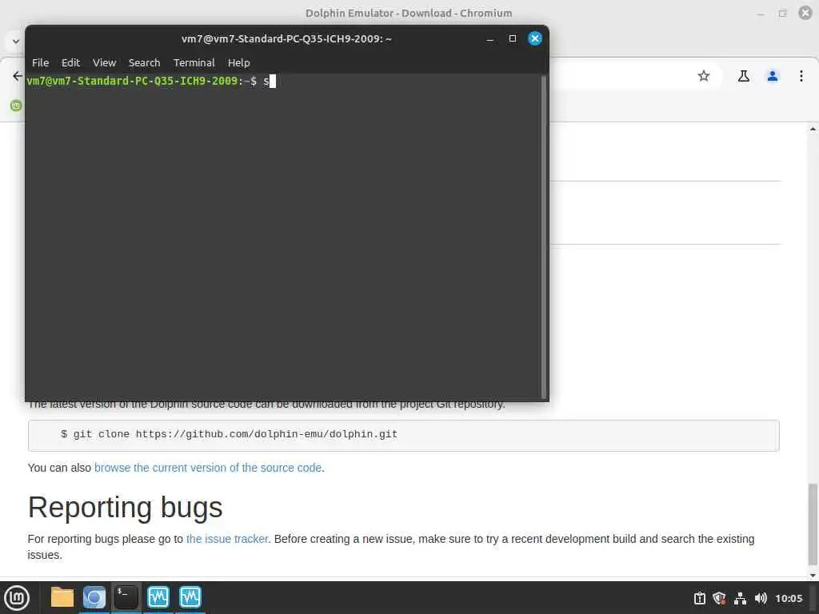
Task: Open the Linux Mint start menu
Action: click(17, 598)
